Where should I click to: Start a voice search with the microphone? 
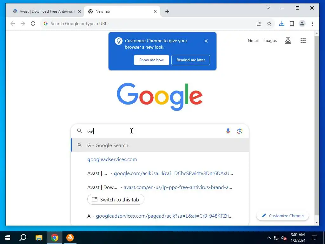pyautogui.click(x=228, y=131)
